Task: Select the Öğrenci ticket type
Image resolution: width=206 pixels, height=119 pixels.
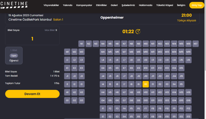Action: point(14,61)
